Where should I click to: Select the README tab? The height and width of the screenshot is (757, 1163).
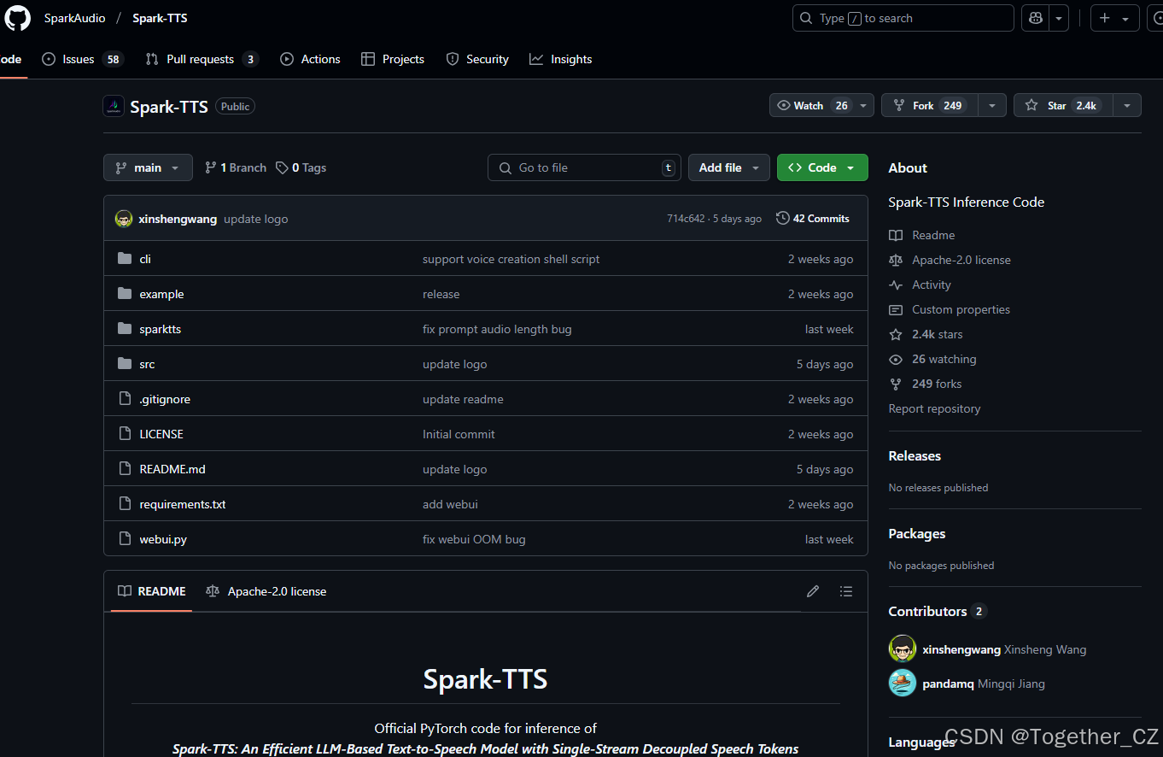151,591
